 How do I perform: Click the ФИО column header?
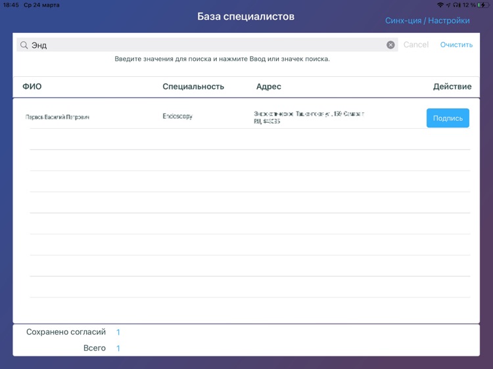click(x=32, y=87)
